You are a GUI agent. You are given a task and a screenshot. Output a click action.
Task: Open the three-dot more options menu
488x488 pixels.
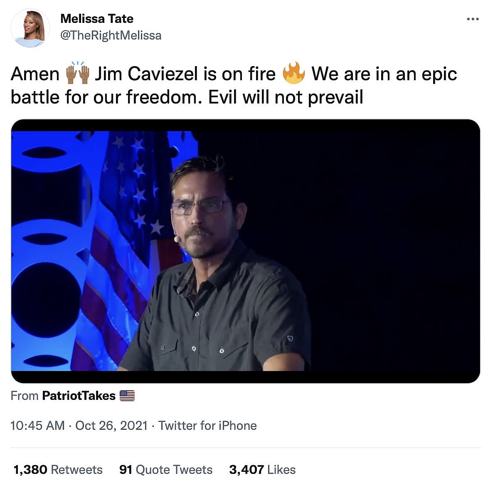pyautogui.click(x=473, y=19)
